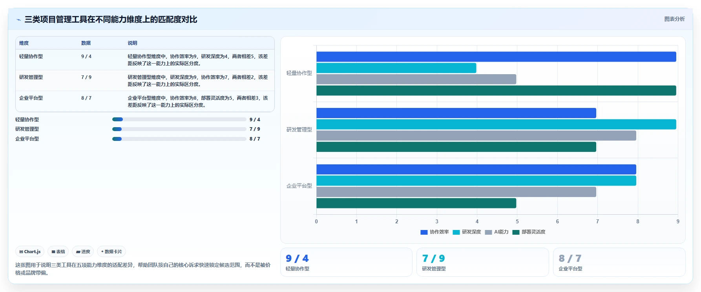Click 企业平台型 cyan 研发深度 bar
The height and width of the screenshot is (292, 701).
(x=476, y=181)
